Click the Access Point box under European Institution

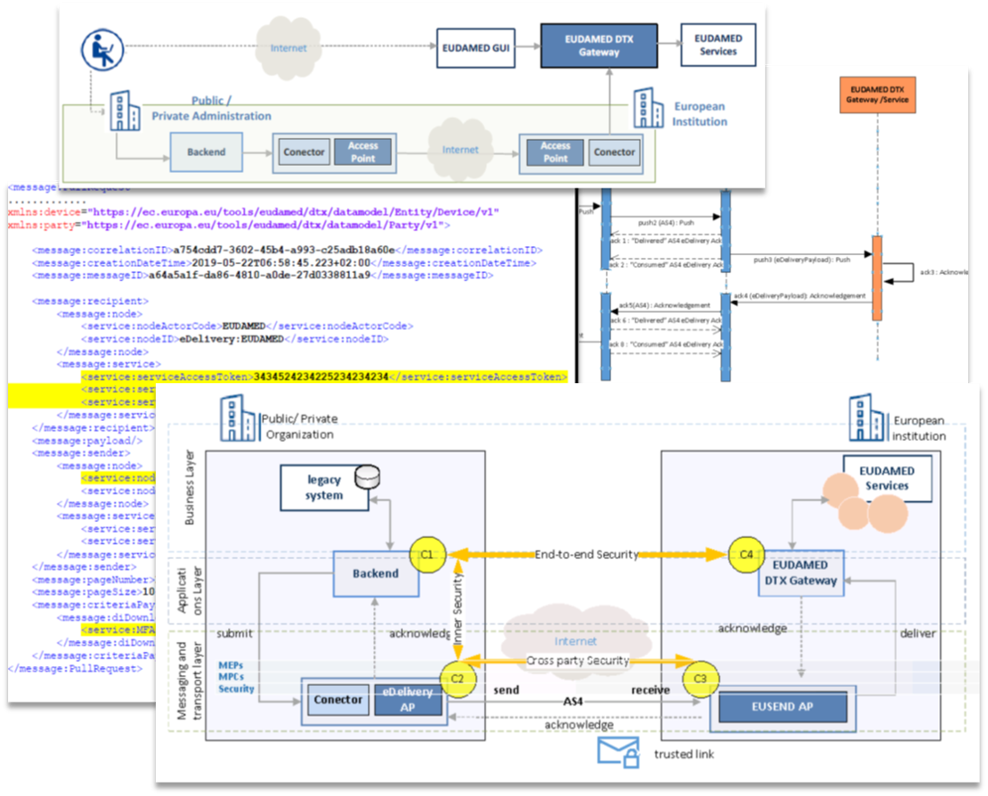[555, 151]
